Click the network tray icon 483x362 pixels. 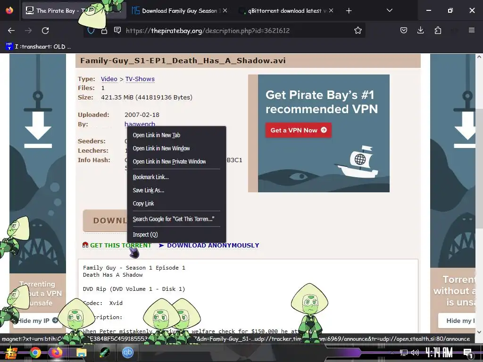tap(403, 353)
